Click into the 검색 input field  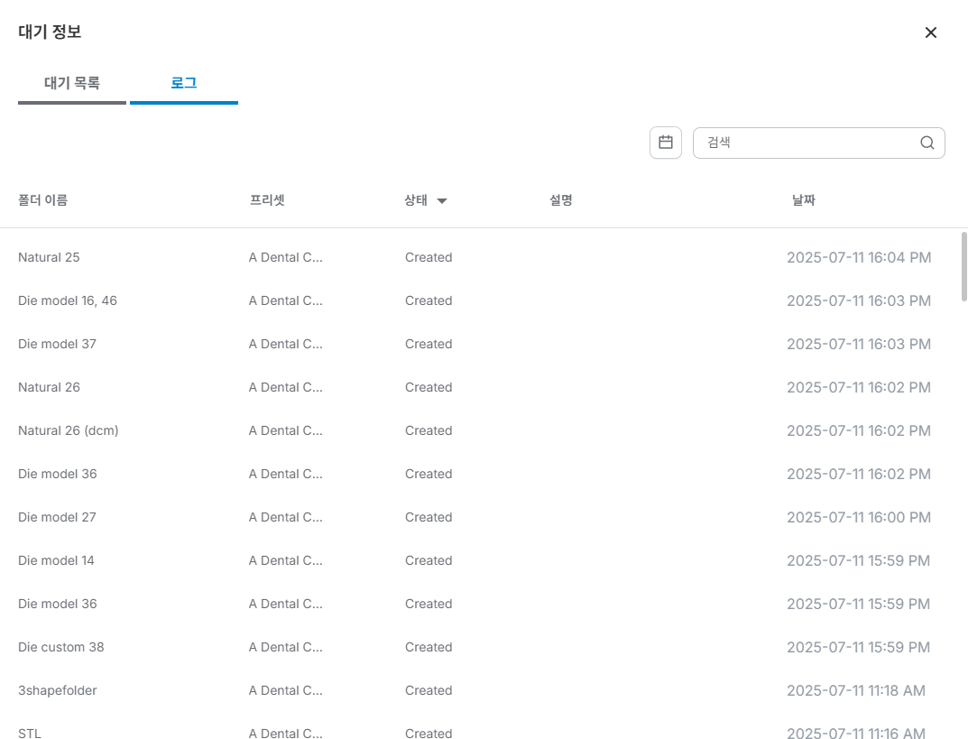point(807,143)
